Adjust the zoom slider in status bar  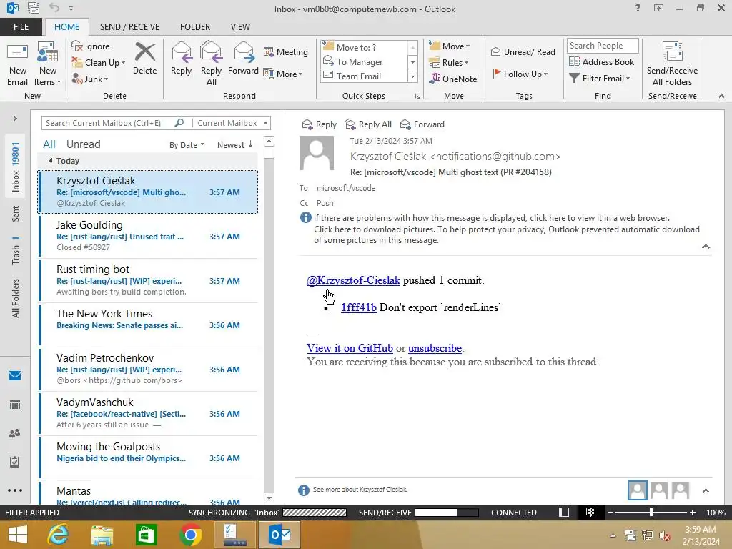(x=651, y=512)
